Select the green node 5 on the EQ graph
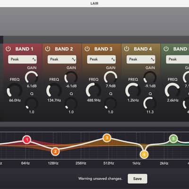Image resolution: width=189 pixels, height=189 pixels. (x=173, y=139)
